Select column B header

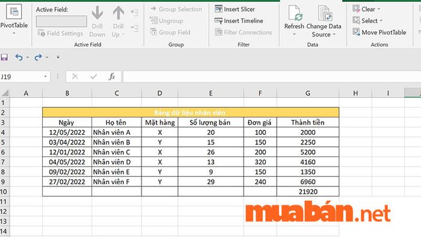click(67, 93)
